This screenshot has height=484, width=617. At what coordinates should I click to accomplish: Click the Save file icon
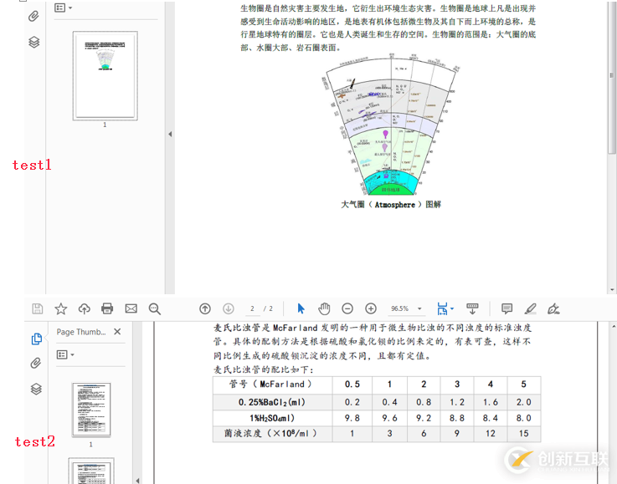pyautogui.click(x=38, y=308)
